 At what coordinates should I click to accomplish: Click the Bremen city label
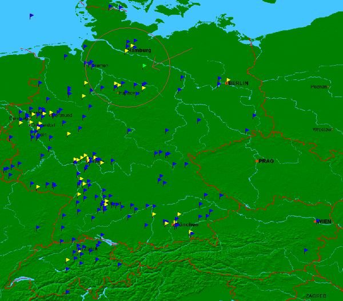[99, 66]
